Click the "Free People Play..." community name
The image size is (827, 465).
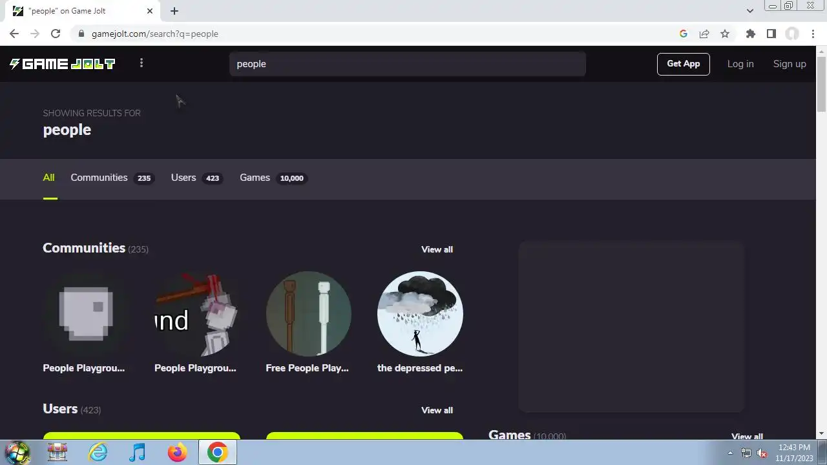coord(308,368)
